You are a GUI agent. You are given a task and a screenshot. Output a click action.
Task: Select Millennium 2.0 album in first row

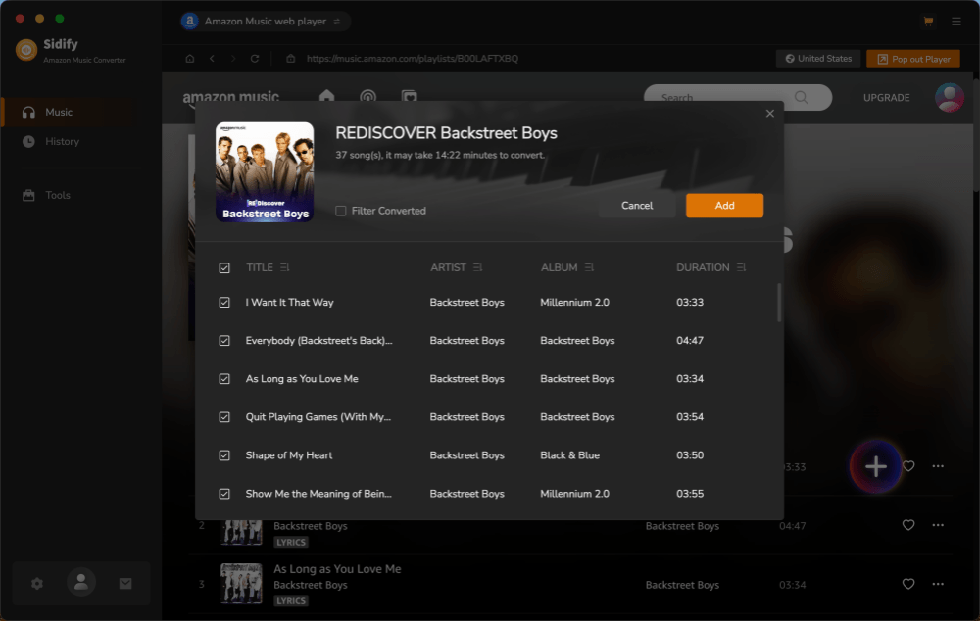(574, 303)
